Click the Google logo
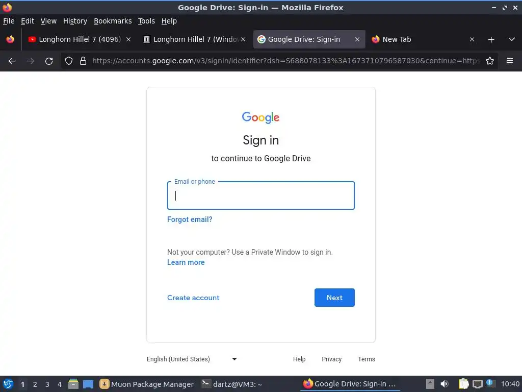522x392 pixels. (x=260, y=118)
